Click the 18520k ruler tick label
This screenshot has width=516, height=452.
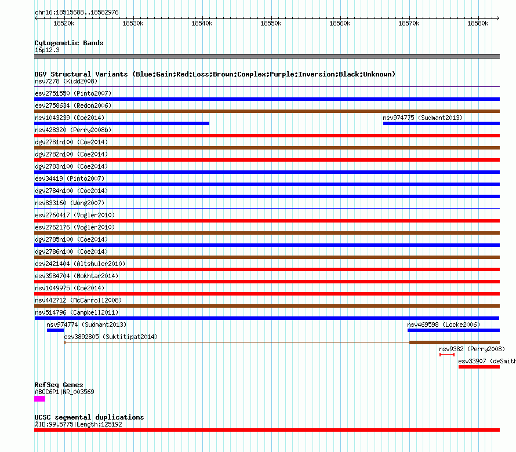[64, 23]
